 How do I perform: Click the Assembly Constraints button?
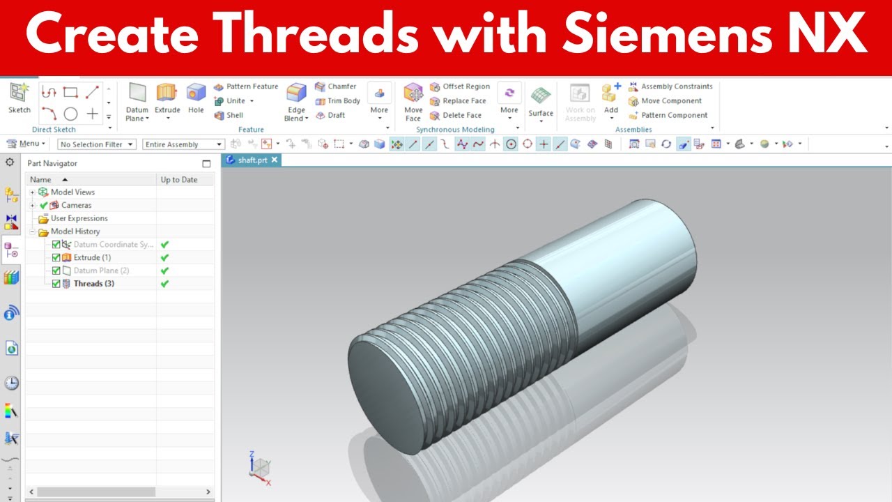coord(670,86)
